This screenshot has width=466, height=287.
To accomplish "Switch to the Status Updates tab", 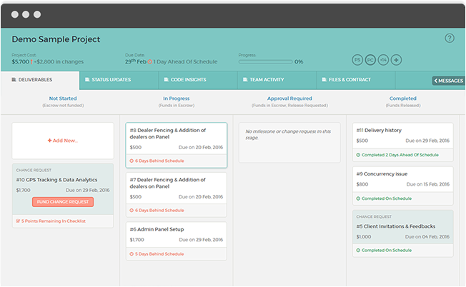I will click(x=119, y=80).
